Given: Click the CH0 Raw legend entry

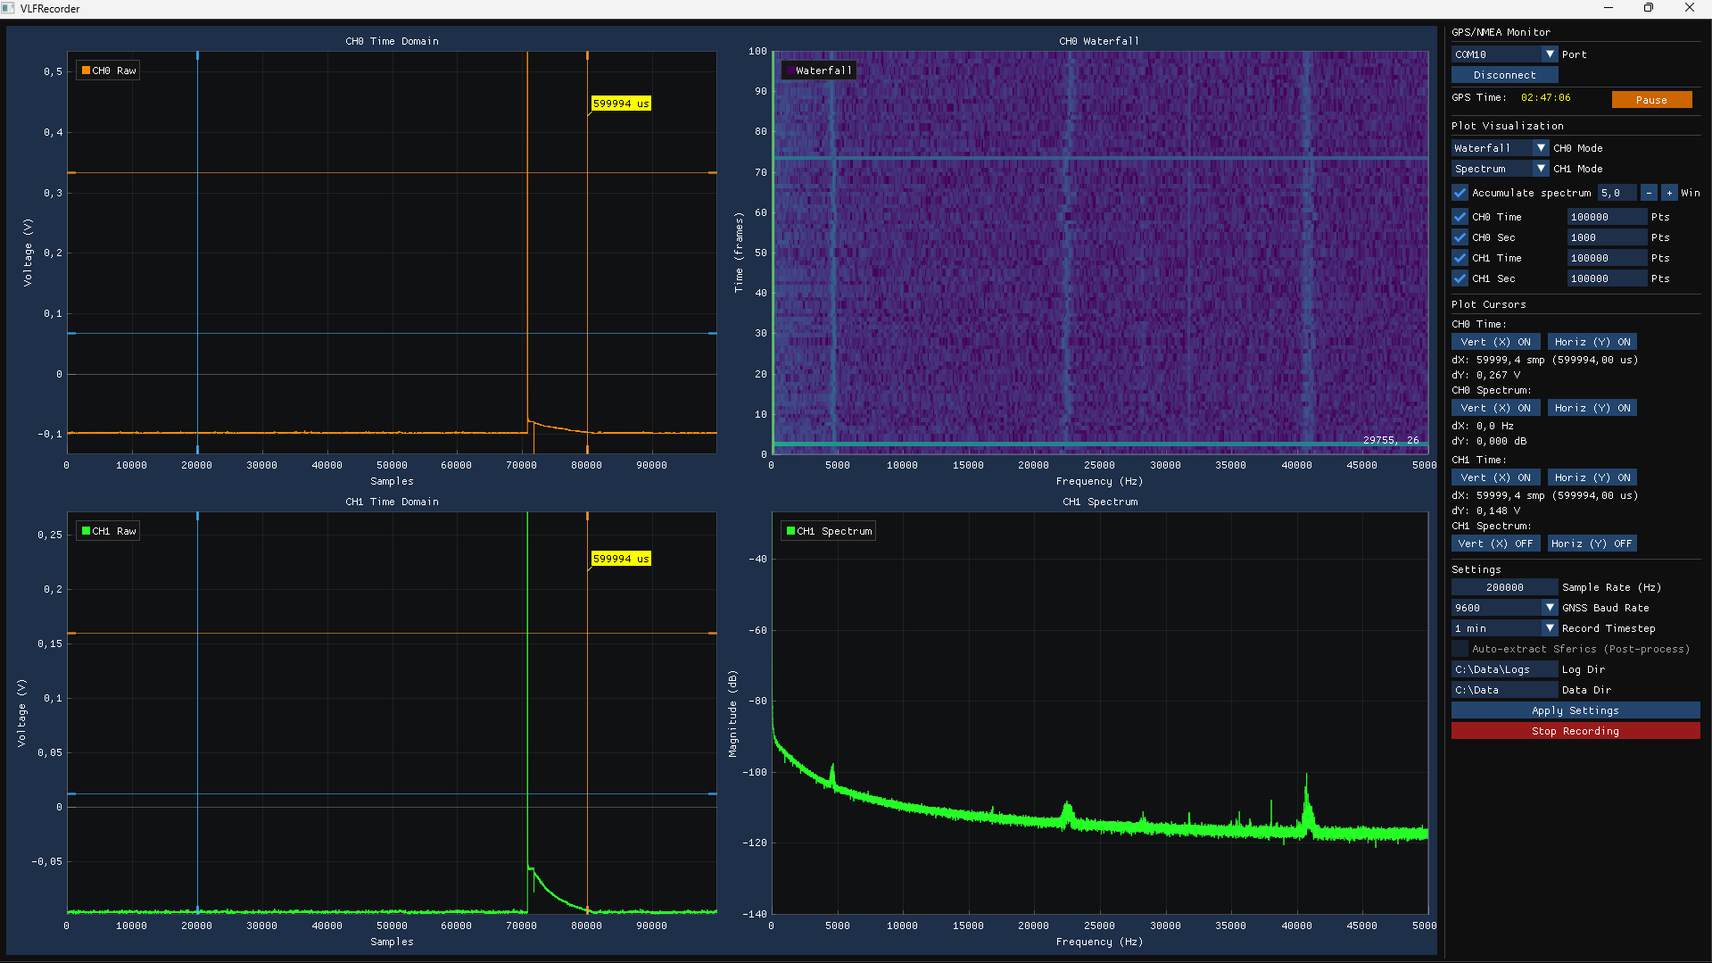Looking at the screenshot, I should (x=108, y=71).
